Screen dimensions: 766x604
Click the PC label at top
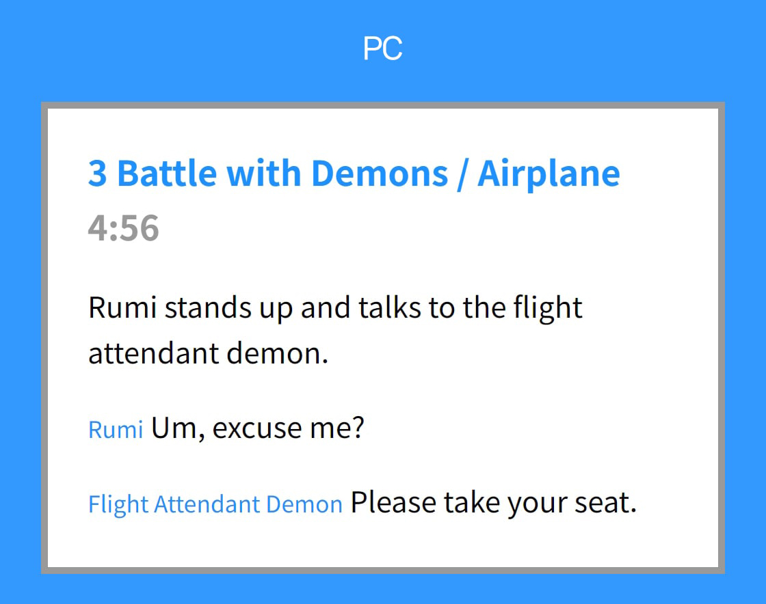click(382, 49)
